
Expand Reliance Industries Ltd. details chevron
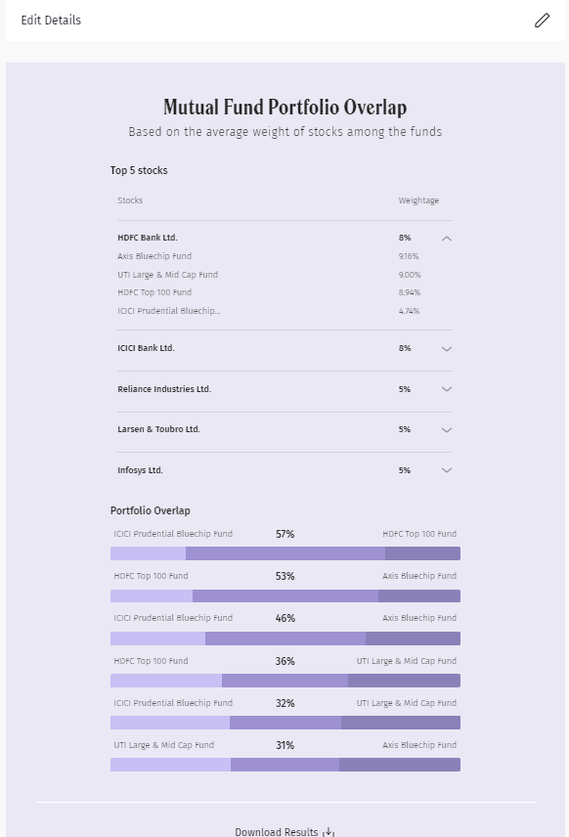447,389
